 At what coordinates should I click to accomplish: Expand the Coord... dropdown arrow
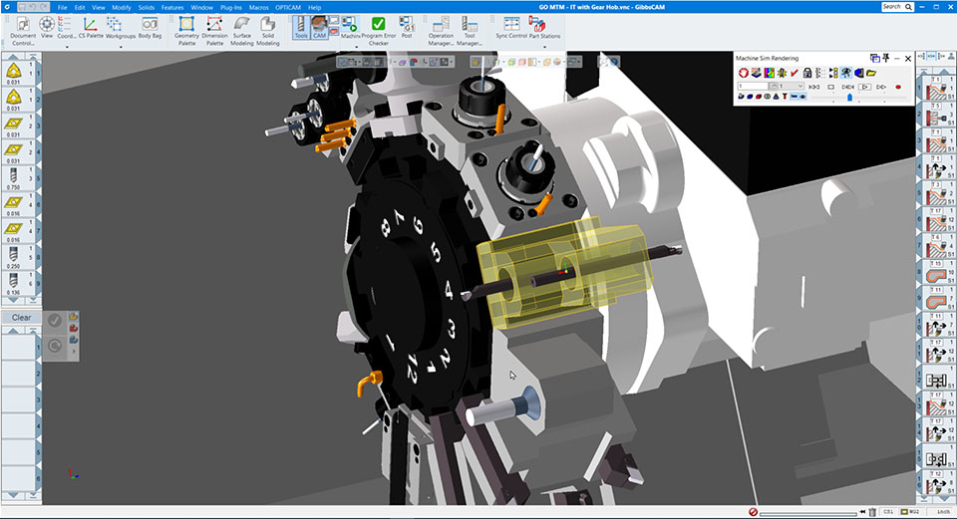click(67, 46)
